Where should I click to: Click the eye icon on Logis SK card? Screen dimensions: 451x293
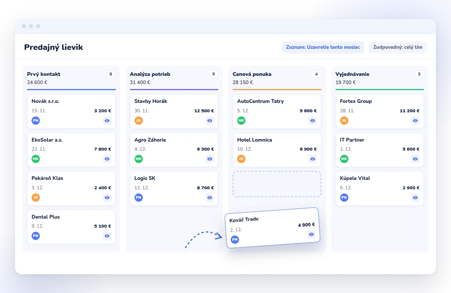pyautogui.click(x=210, y=198)
